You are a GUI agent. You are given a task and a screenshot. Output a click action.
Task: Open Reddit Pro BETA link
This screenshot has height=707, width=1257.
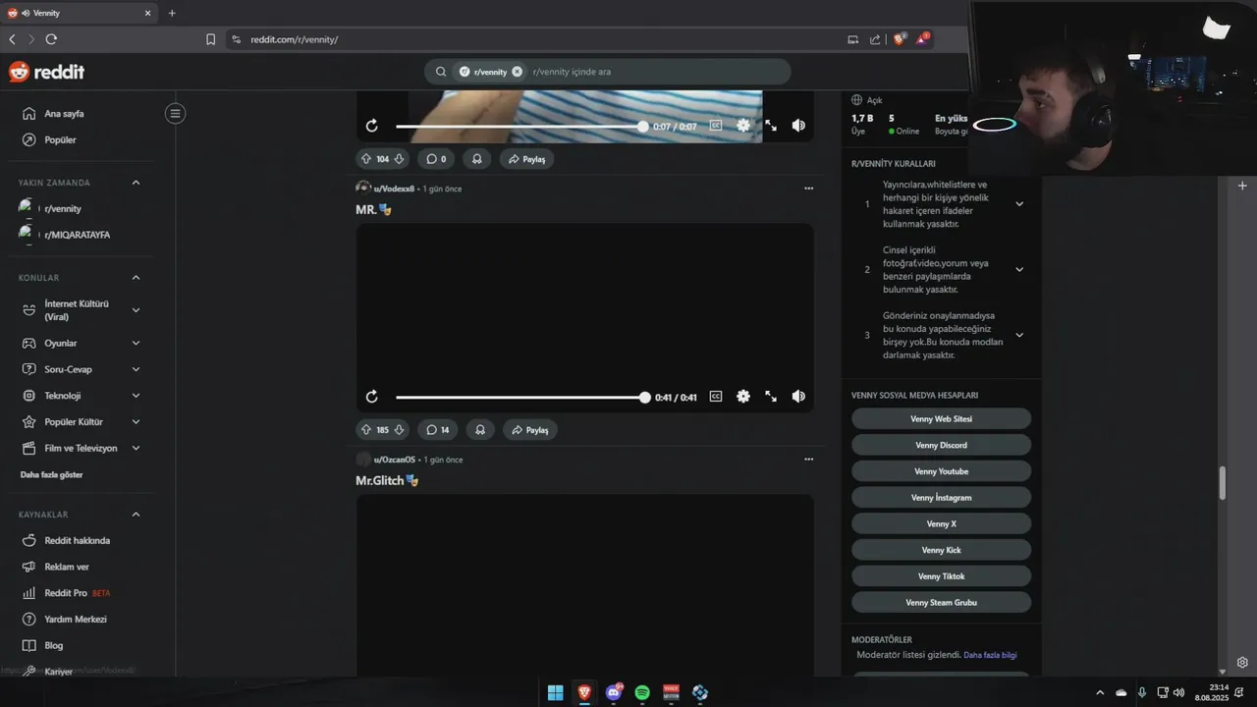[x=78, y=593]
